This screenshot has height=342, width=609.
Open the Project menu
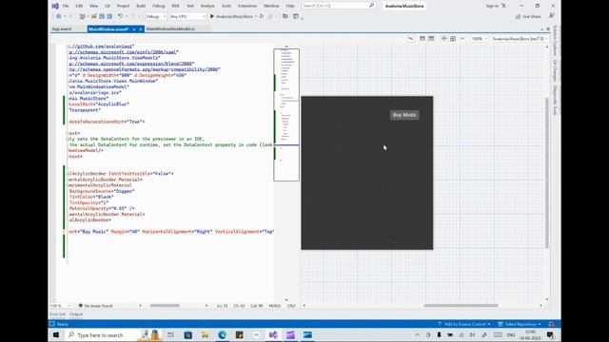click(123, 6)
